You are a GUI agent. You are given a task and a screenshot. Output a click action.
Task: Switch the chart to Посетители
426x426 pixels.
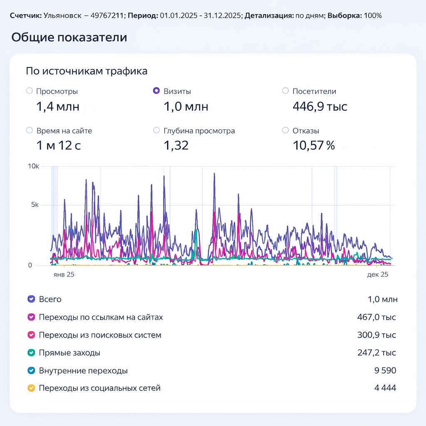[285, 91]
